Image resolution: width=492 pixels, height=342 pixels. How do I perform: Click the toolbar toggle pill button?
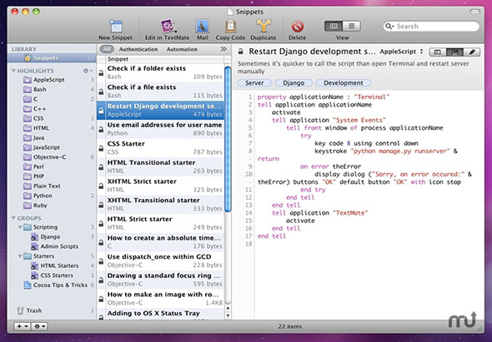pyautogui.click(x=475, y=12)
